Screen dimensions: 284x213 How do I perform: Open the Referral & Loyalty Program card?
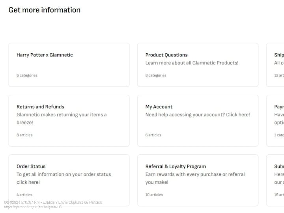(198, 180)
